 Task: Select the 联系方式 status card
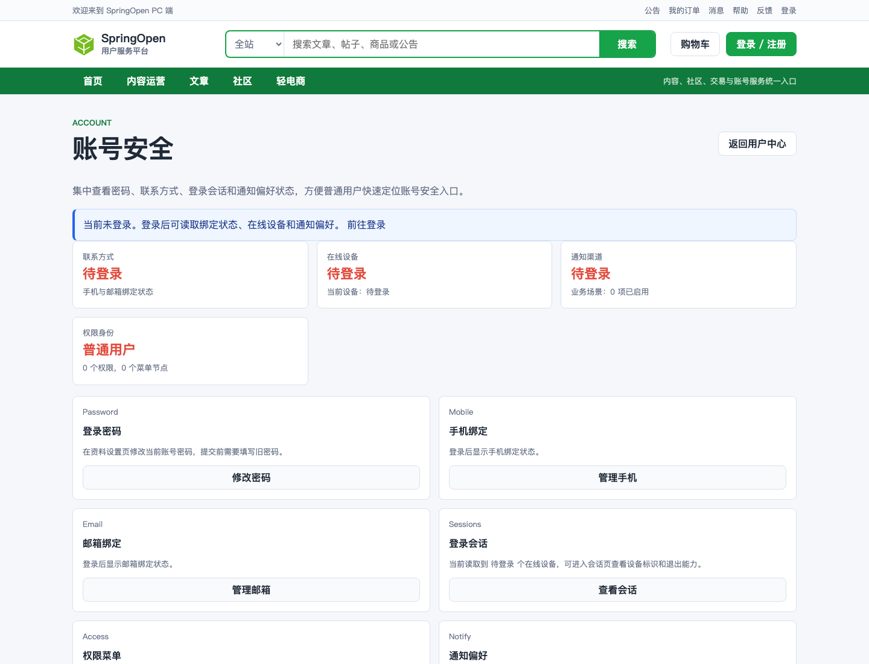tap(190, 275)
